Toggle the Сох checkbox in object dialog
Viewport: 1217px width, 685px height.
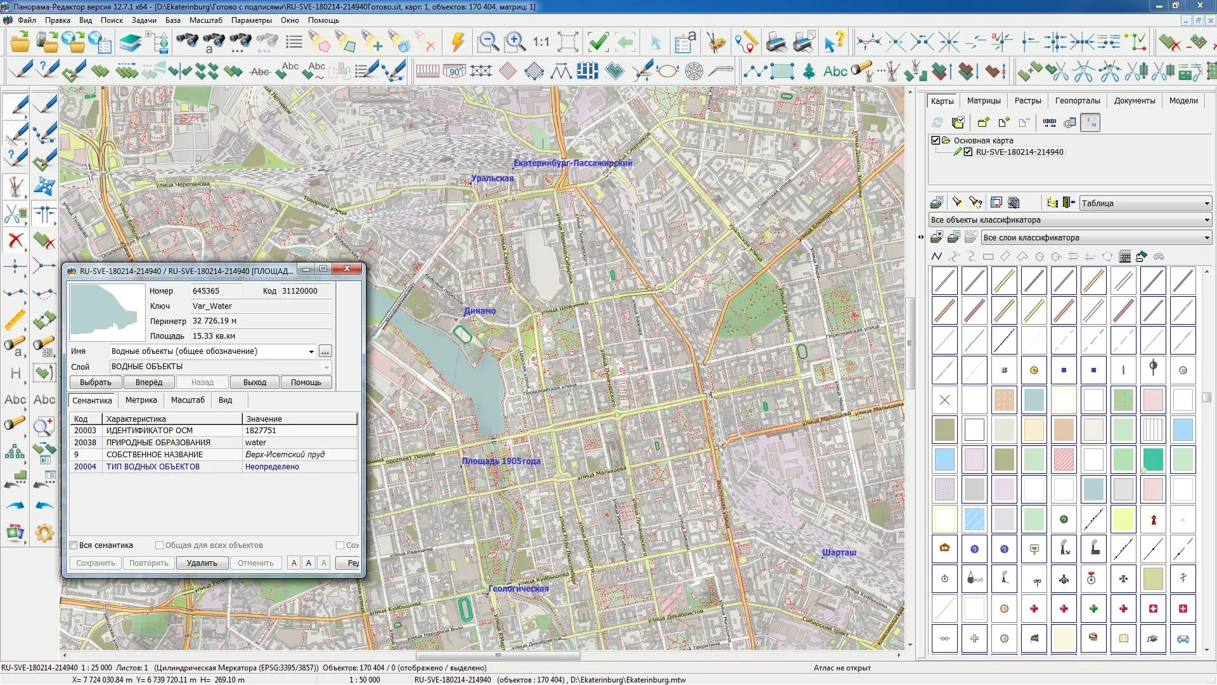[340, 545]
